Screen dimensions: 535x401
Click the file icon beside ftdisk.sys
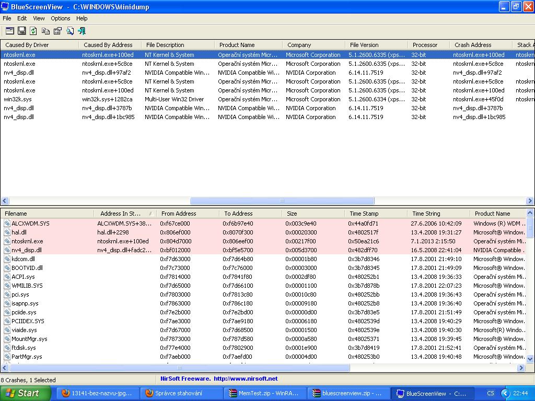[7, 347]
